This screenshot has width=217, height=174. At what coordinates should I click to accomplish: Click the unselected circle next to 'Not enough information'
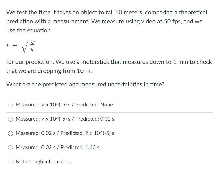[x=11, y=162]
